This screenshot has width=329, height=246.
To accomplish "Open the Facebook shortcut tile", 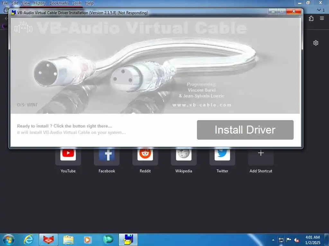I will click(x=107, y=157).
